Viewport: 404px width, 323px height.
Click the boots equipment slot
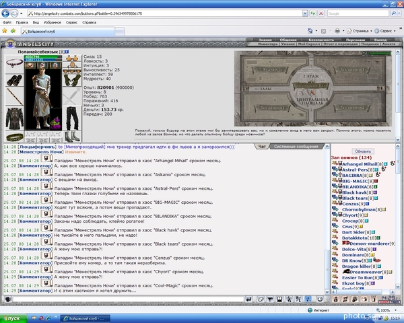(x=72, y=137)
